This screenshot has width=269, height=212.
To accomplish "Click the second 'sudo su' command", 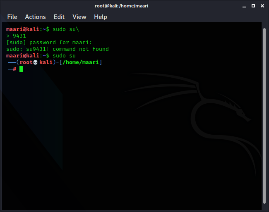I will (64, 56).
